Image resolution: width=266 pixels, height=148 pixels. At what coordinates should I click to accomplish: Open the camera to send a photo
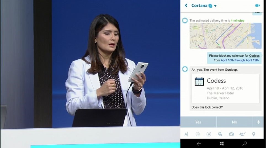232,134
